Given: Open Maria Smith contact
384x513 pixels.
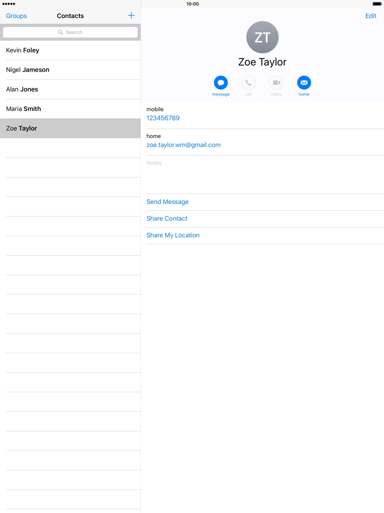Looking at the screenshot, I should pos(24,109).
